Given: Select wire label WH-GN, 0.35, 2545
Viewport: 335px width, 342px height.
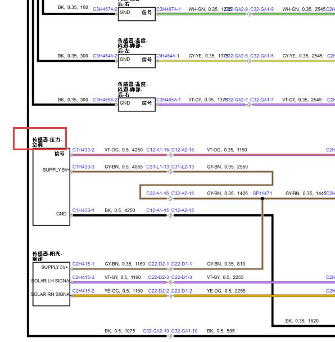Looking at the screenshot, I should pyautogui.click(x=304, y=9).
